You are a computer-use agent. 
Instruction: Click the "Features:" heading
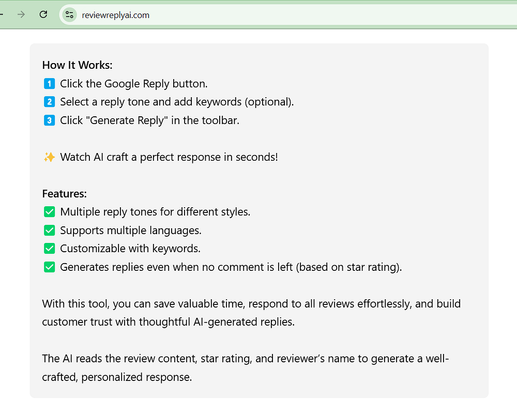(64, 194)
